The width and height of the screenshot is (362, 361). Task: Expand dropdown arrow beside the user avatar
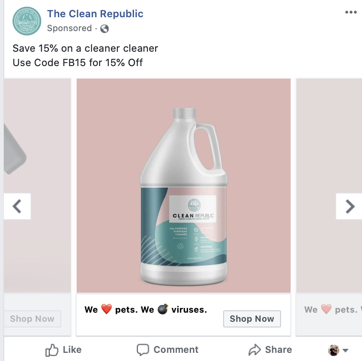[x=345, y=350]
